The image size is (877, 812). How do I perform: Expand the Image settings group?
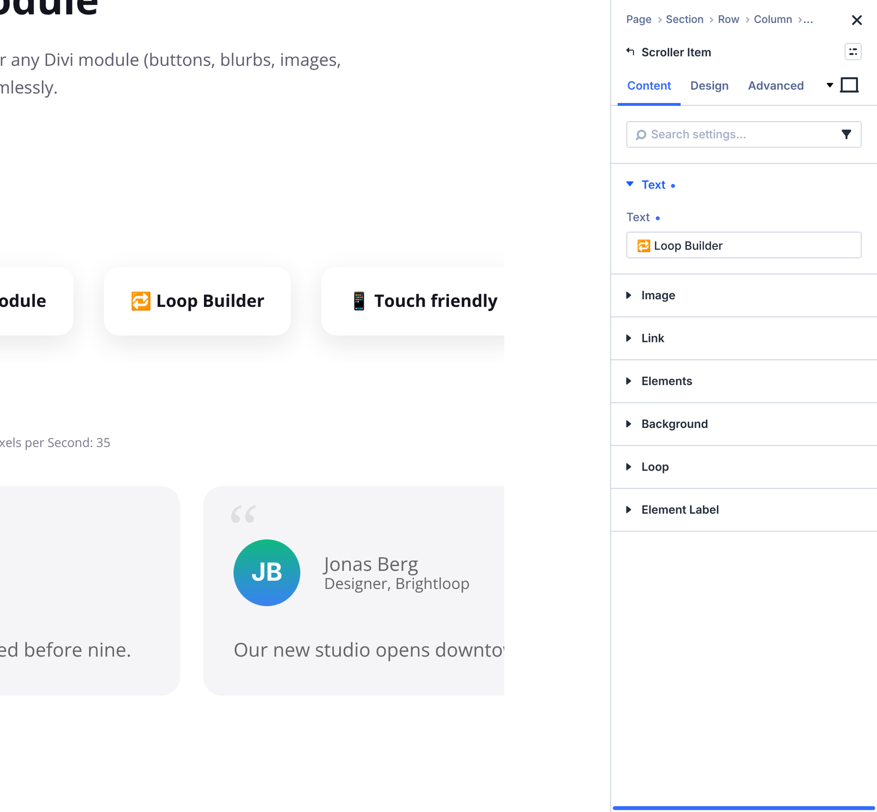744,295
